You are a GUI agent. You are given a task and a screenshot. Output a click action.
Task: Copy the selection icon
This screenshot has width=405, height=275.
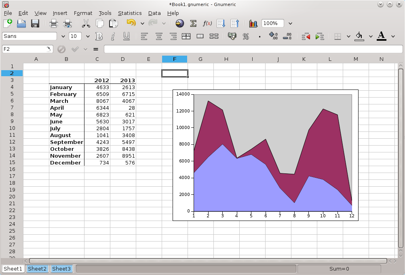click(100, 23)
